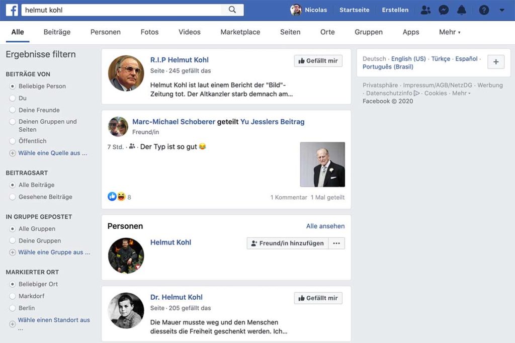Open the help question mark icon
Image resolution: width=515 pixels, height=343 pixels.
click(x=484, y=10)
